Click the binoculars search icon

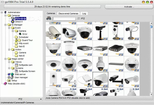click(x=48, y=18)
